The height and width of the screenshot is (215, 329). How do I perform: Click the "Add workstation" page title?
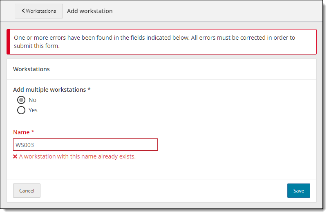[90, 11]
